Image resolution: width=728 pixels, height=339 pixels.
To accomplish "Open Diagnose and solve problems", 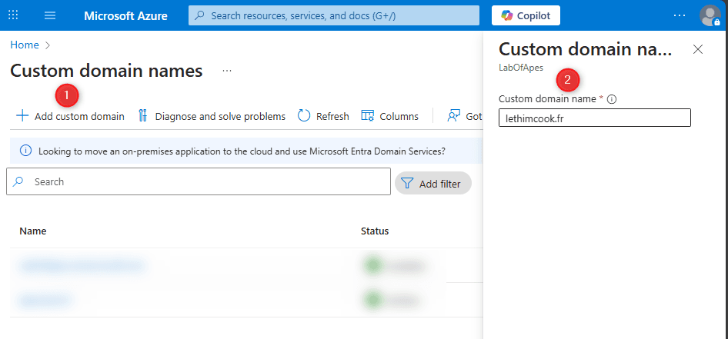I will (212, 116).
